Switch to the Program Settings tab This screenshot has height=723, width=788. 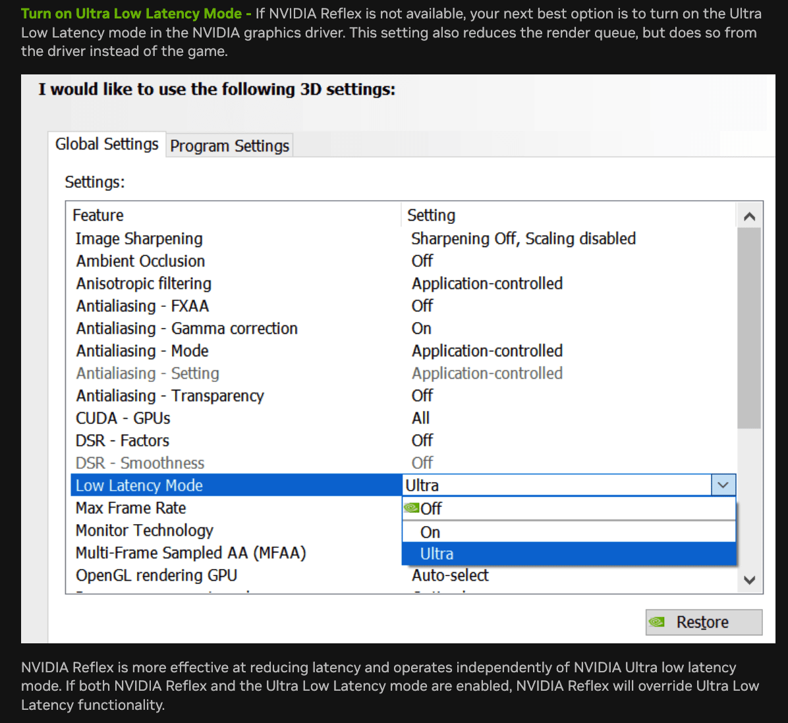pyautogui.click(x=229, y=146)
